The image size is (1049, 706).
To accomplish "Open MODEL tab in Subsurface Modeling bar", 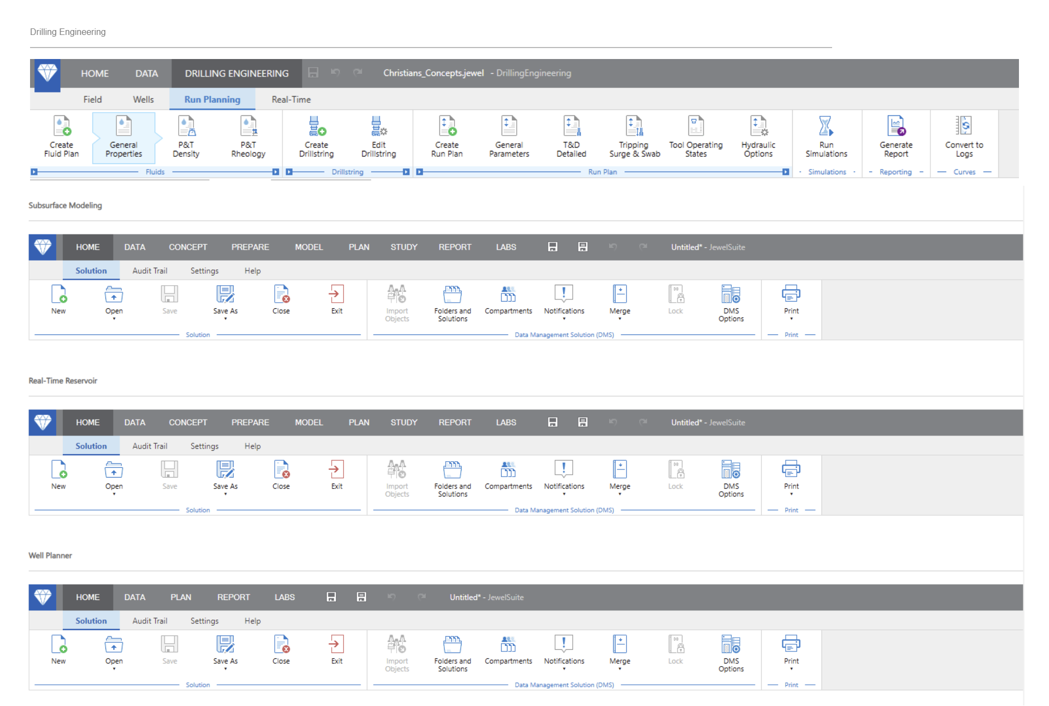I will (x=309, y=247).
